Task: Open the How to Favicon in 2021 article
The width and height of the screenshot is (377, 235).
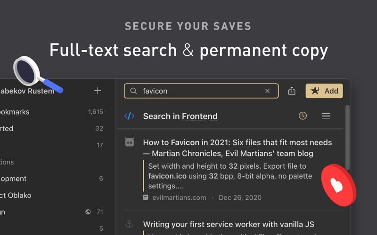Action: [x=238, y=148]
